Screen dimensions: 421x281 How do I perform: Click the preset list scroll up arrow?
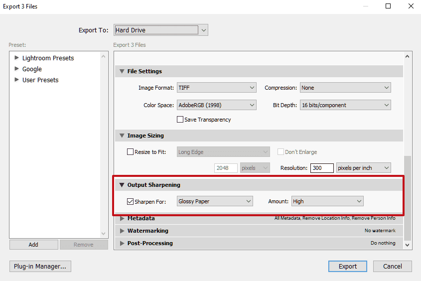pyautogui.click(x=103, y=56)
